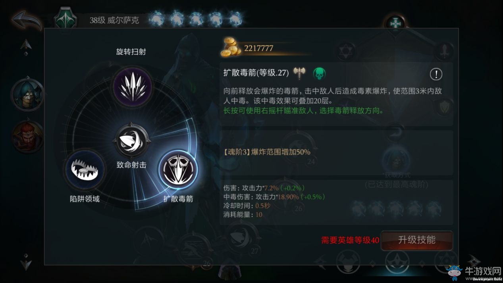Click the 【魂阶3】爆炸范围增加50% bonus panel
The width and height of the screenshot is (503, 283).
[x=337, y=152]
